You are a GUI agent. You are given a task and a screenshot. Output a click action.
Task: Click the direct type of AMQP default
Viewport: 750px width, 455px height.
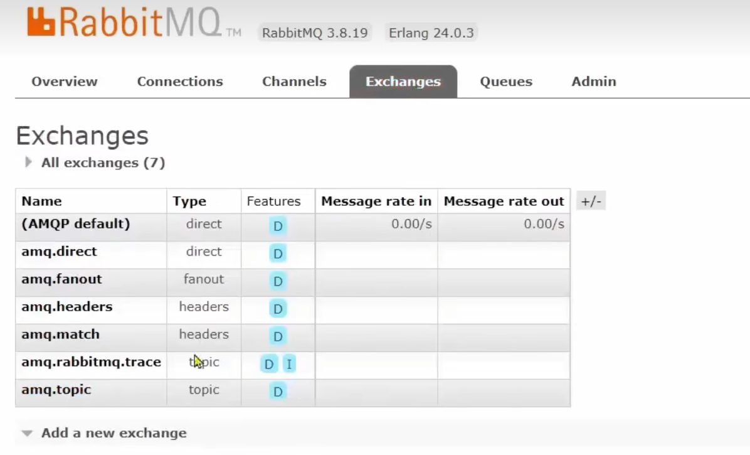[204, 224]
